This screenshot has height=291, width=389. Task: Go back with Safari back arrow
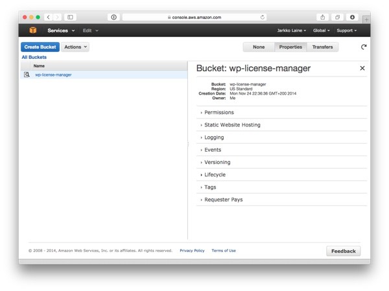coord(49,17)
